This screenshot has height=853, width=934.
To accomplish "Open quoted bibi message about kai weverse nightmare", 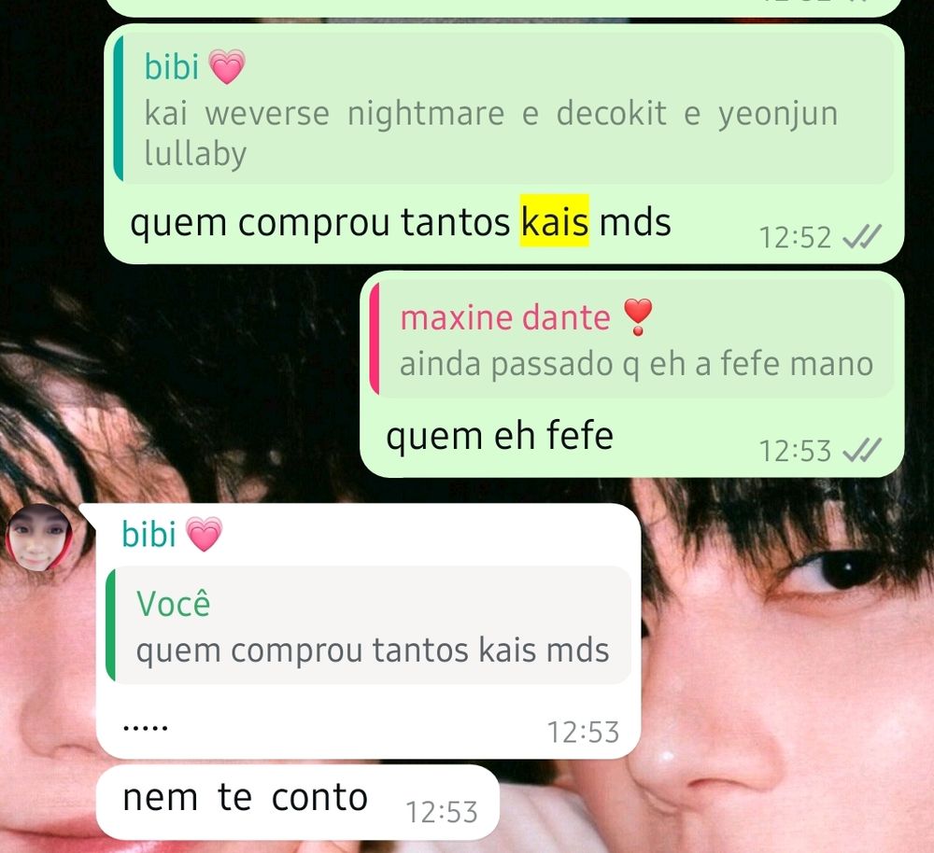I will (504, 107).
